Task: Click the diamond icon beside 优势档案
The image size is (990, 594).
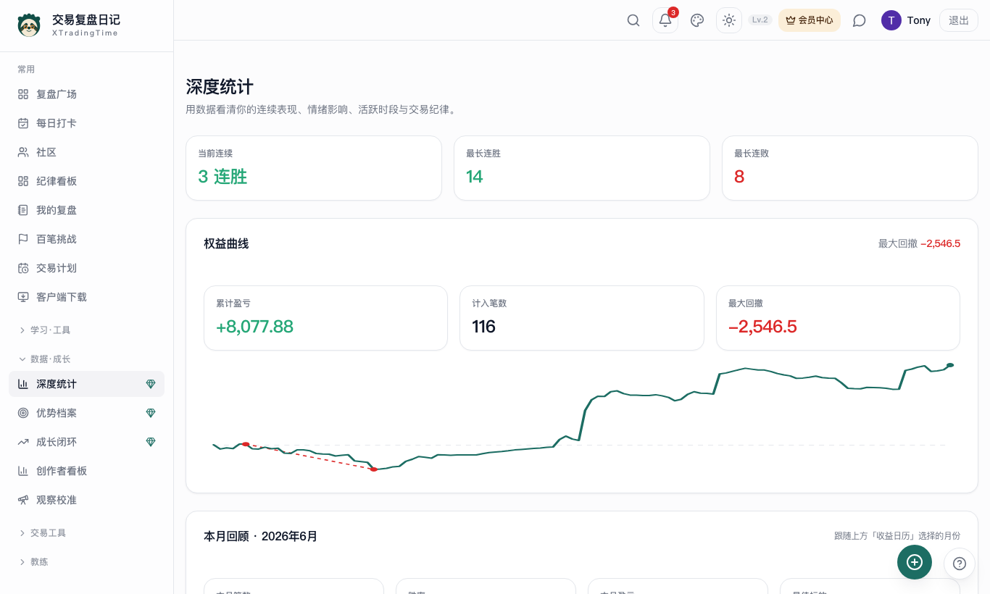Action: tap(151, 413)
